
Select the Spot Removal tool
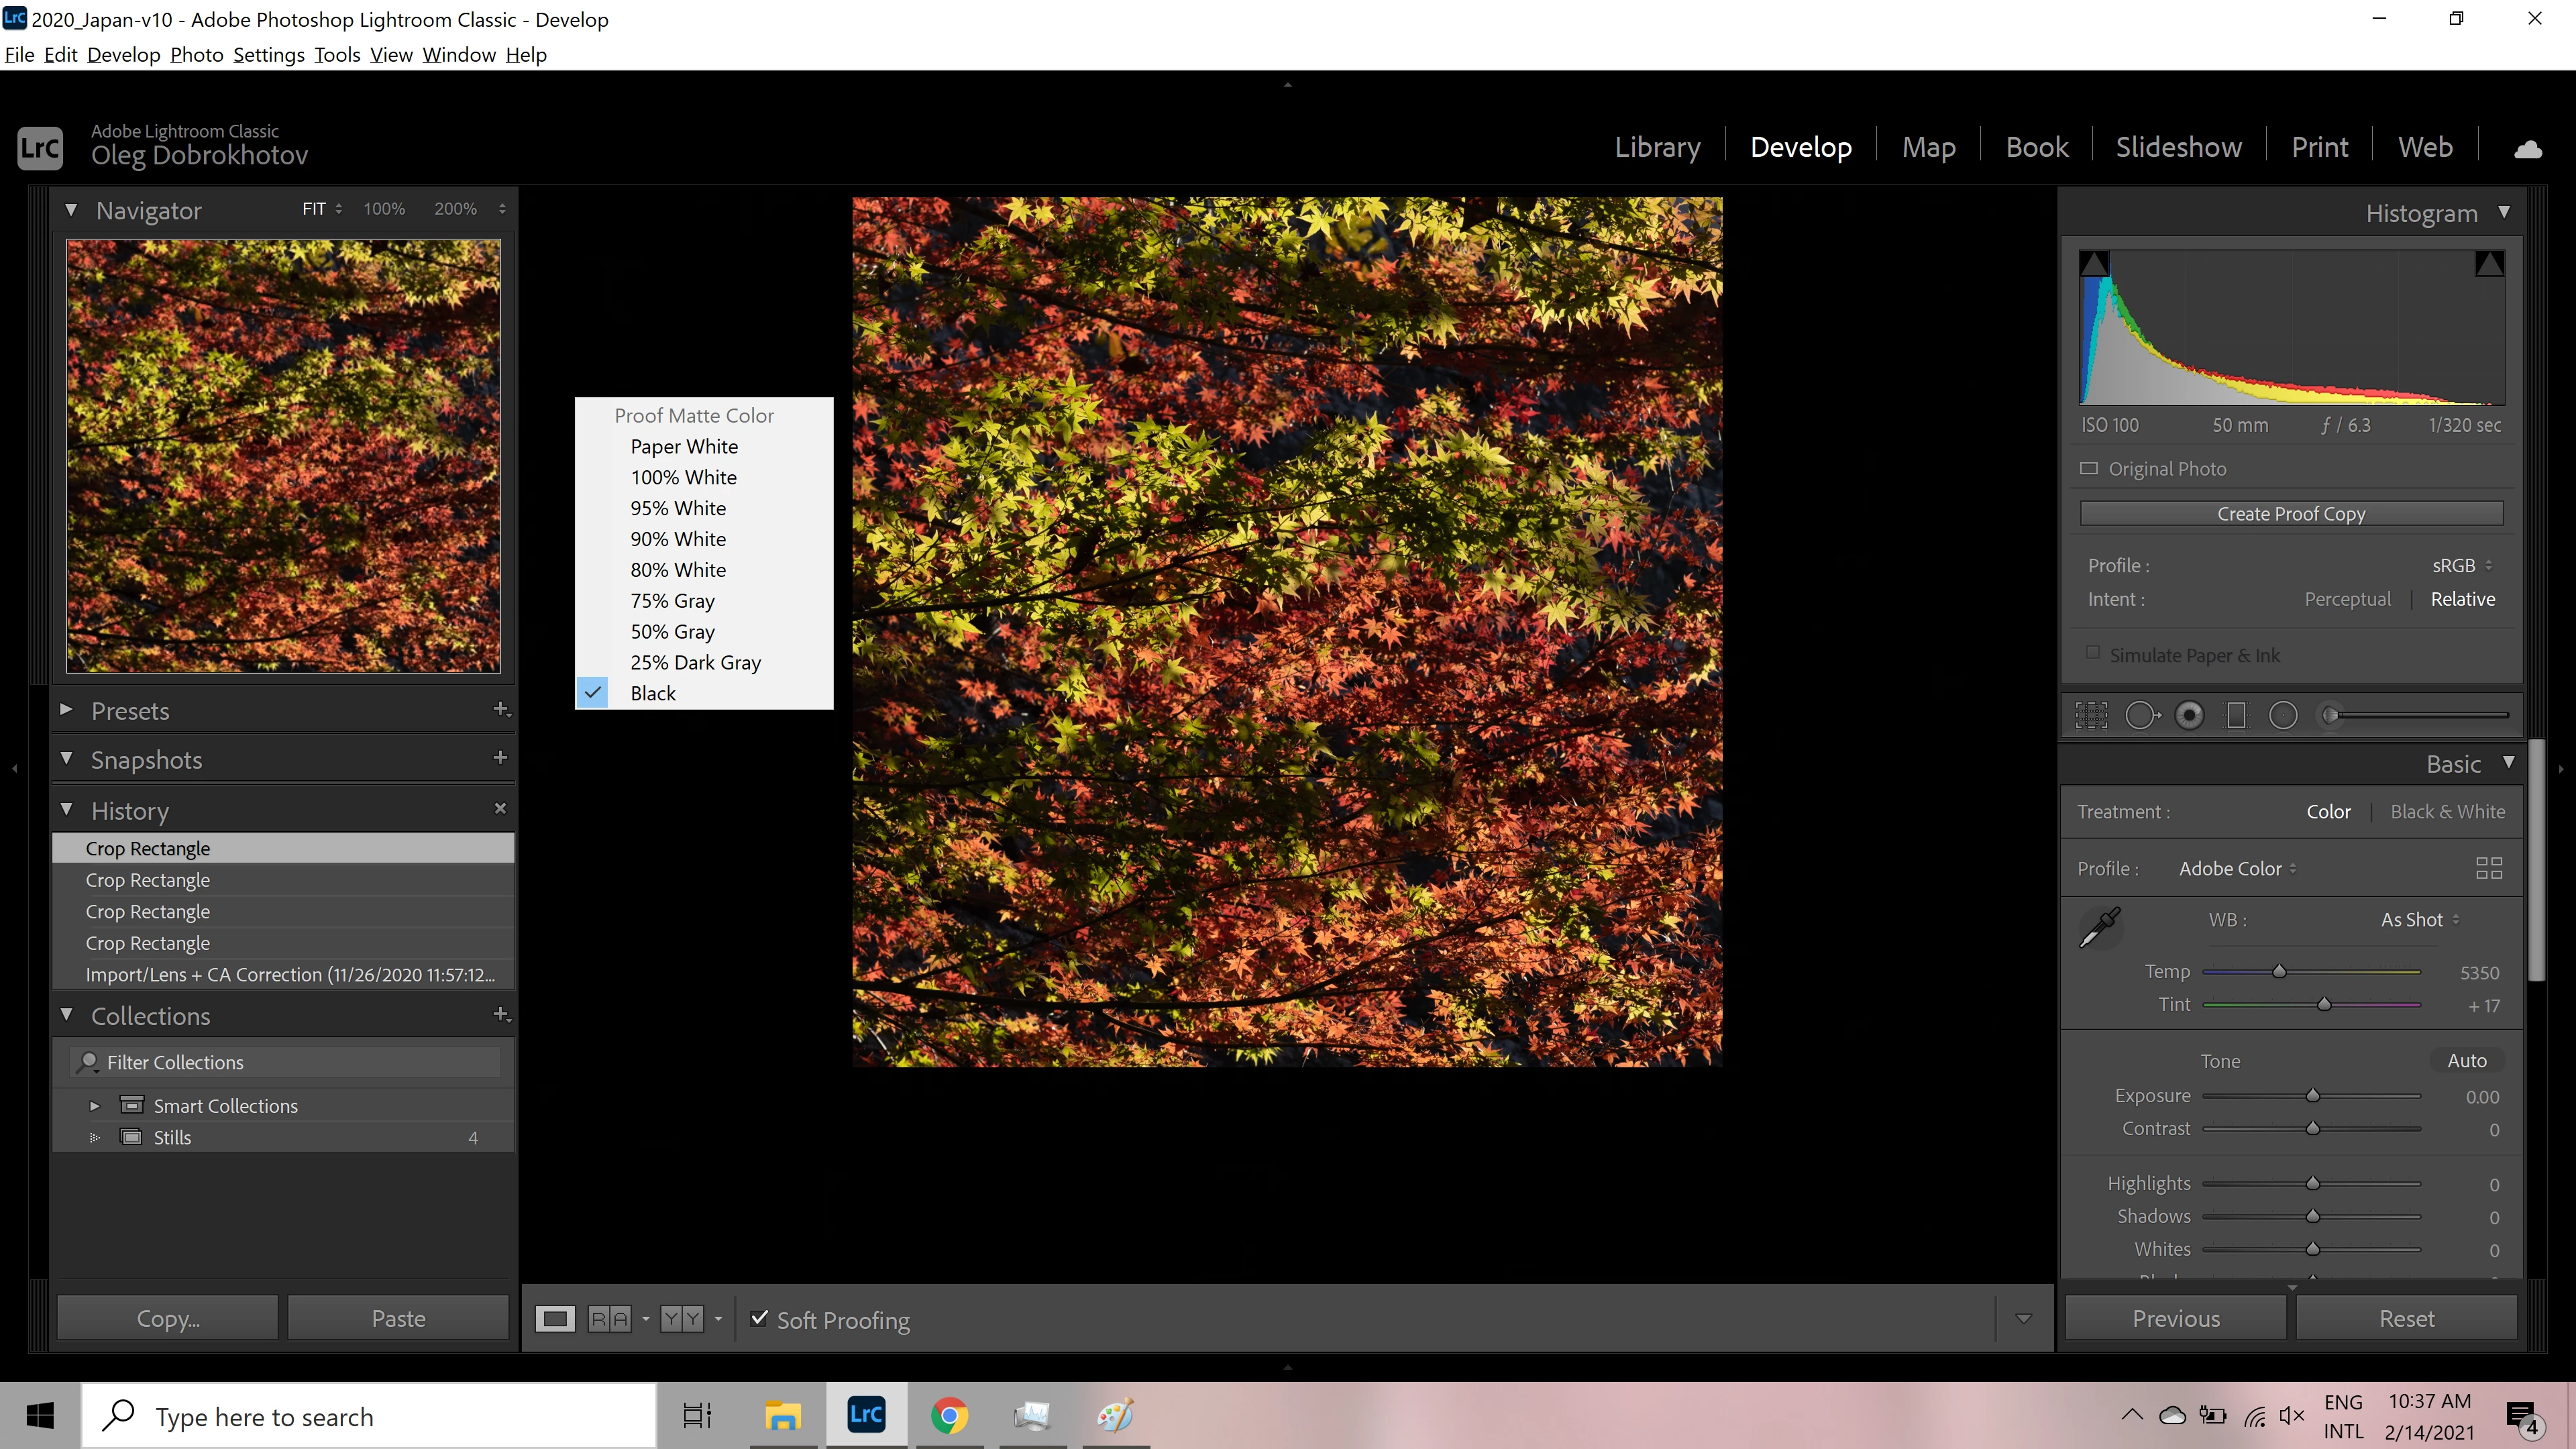tap(2141, 715)
